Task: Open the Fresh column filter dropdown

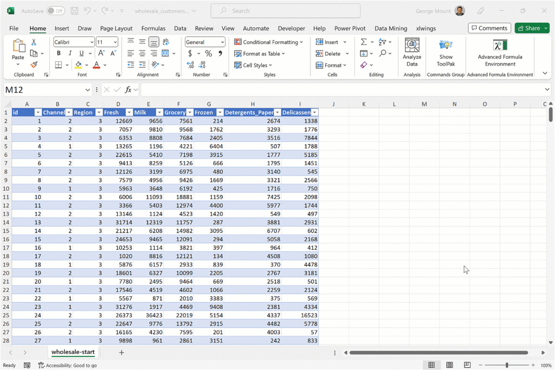Action: click(129, 113)
